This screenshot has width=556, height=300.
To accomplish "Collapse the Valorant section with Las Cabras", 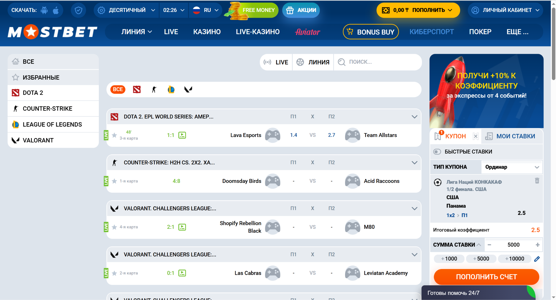I will (414, 255).
